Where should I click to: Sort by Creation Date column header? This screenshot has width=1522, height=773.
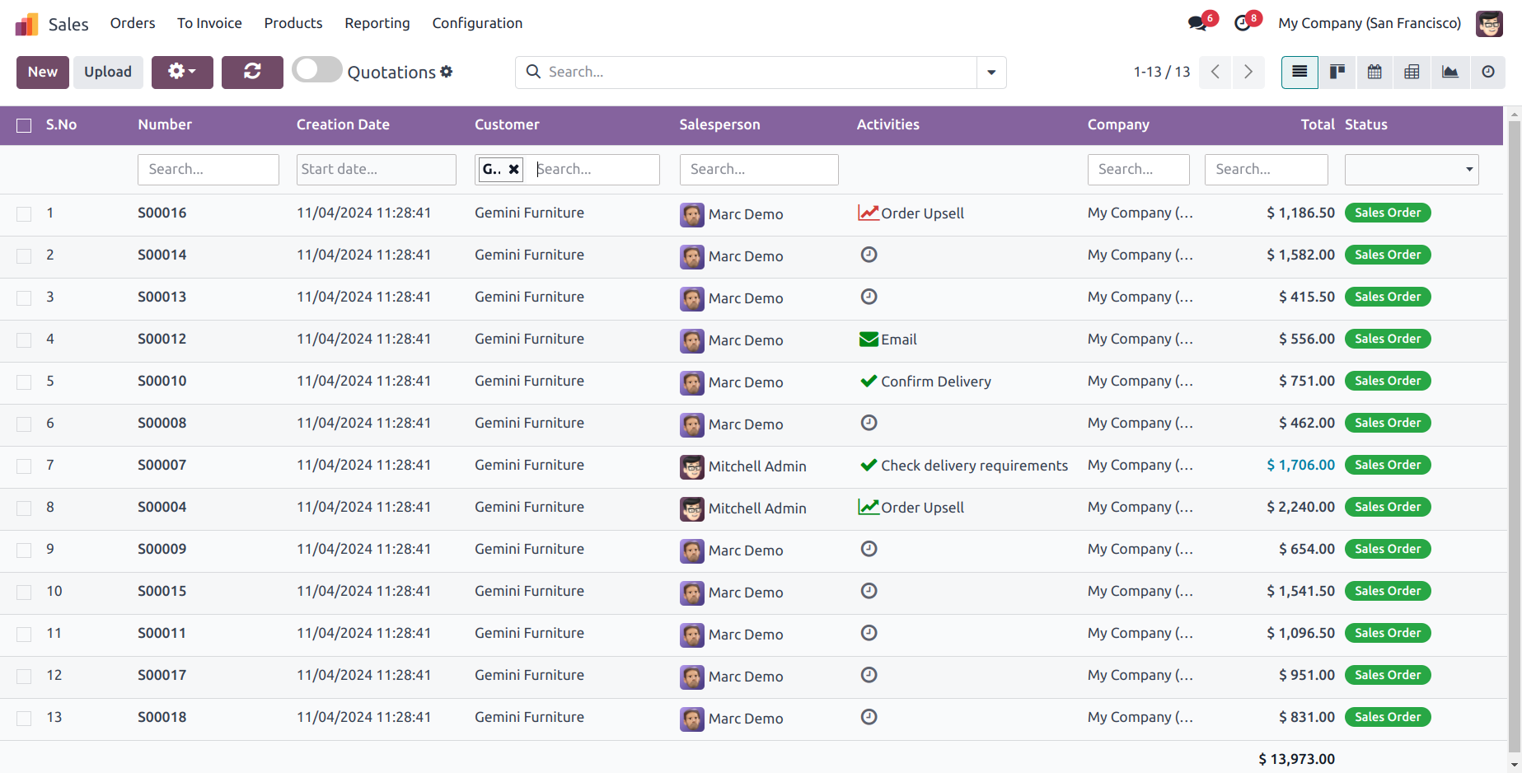(343, 124)
